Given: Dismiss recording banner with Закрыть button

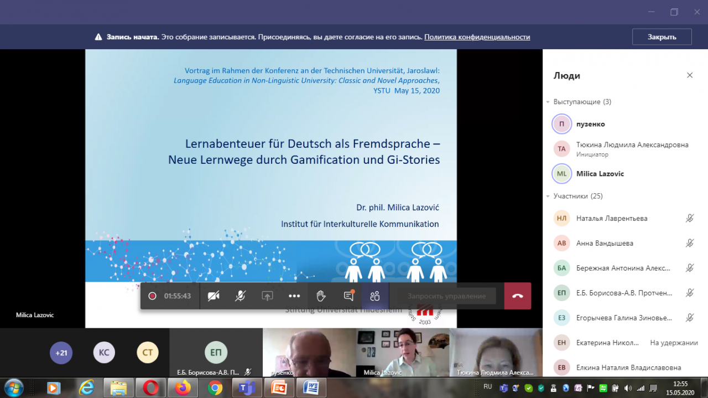Looking at the screenshot, I should [x=662, y=37].
